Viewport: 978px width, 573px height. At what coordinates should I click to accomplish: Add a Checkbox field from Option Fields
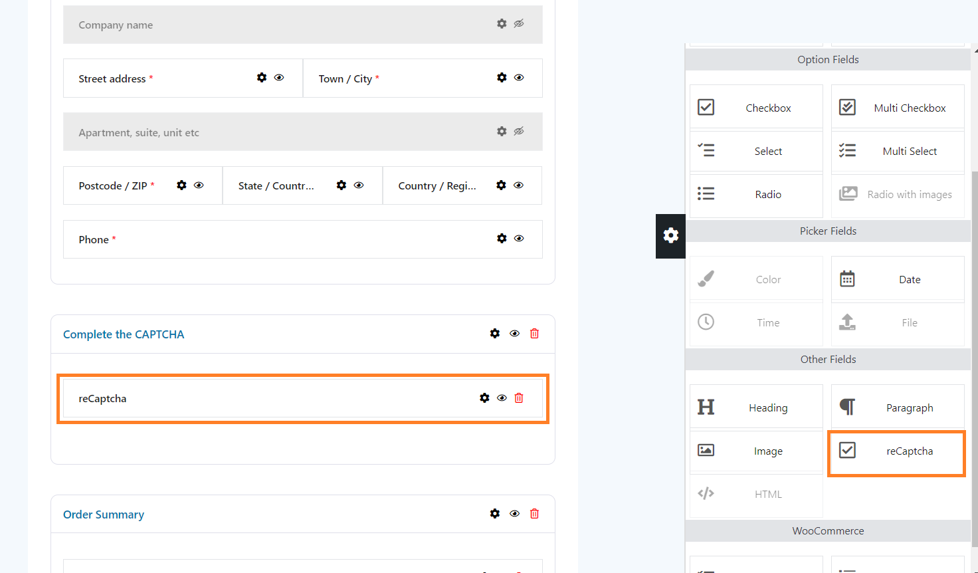point(756,107)
